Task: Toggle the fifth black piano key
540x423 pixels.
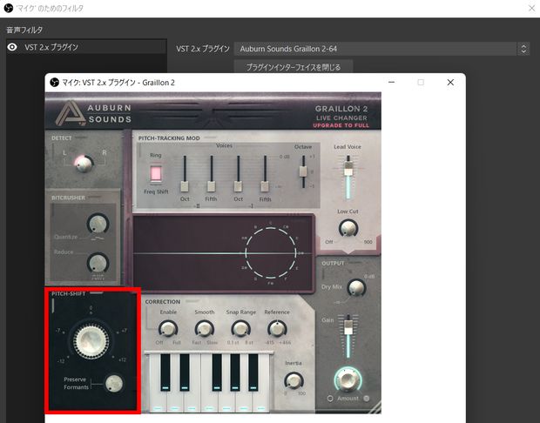Action: tap(253, 373)
